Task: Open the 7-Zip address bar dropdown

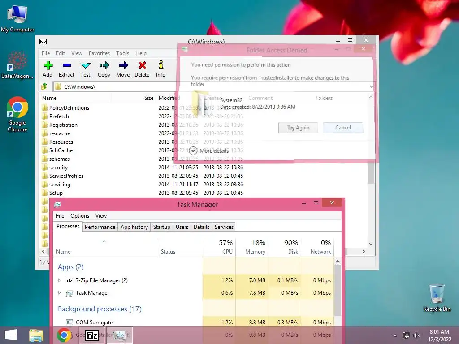Action: tap(372, 86)
